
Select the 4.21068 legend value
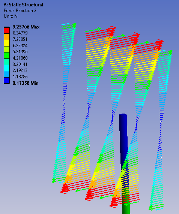[20, 58]
